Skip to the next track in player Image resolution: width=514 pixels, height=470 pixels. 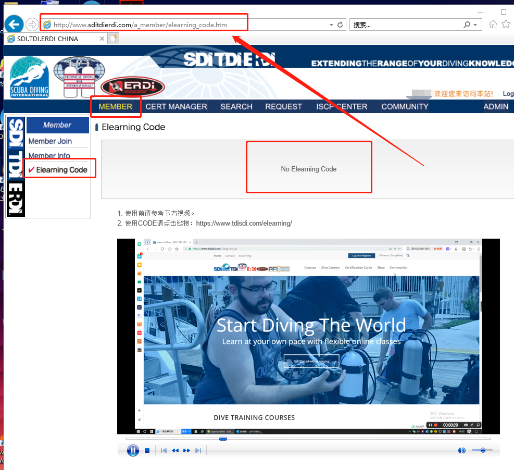(198, 451)
